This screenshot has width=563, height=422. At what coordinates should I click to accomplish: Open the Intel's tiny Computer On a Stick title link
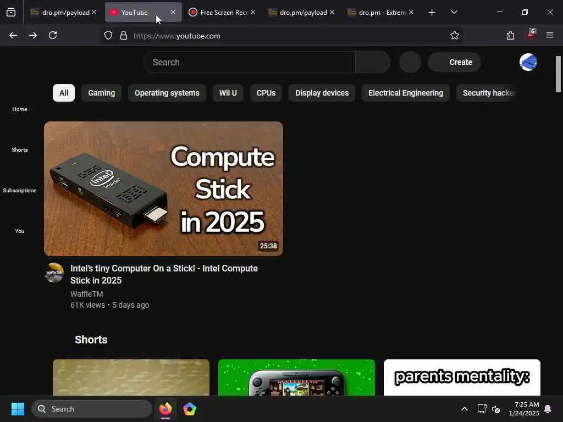tap(164, 274)
